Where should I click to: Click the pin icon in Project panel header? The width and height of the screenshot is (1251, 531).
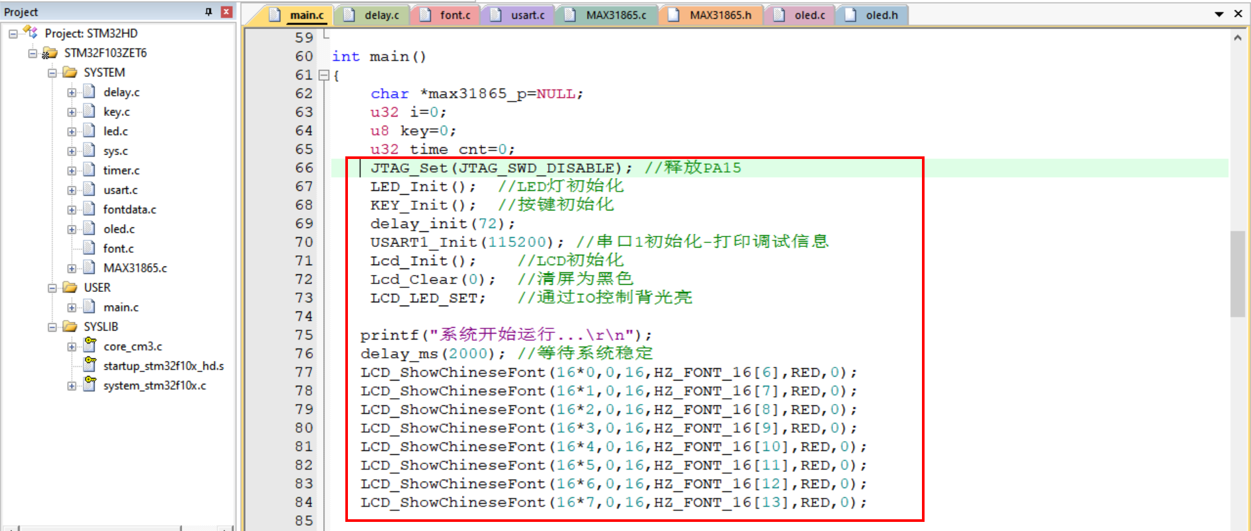point(208,12)
